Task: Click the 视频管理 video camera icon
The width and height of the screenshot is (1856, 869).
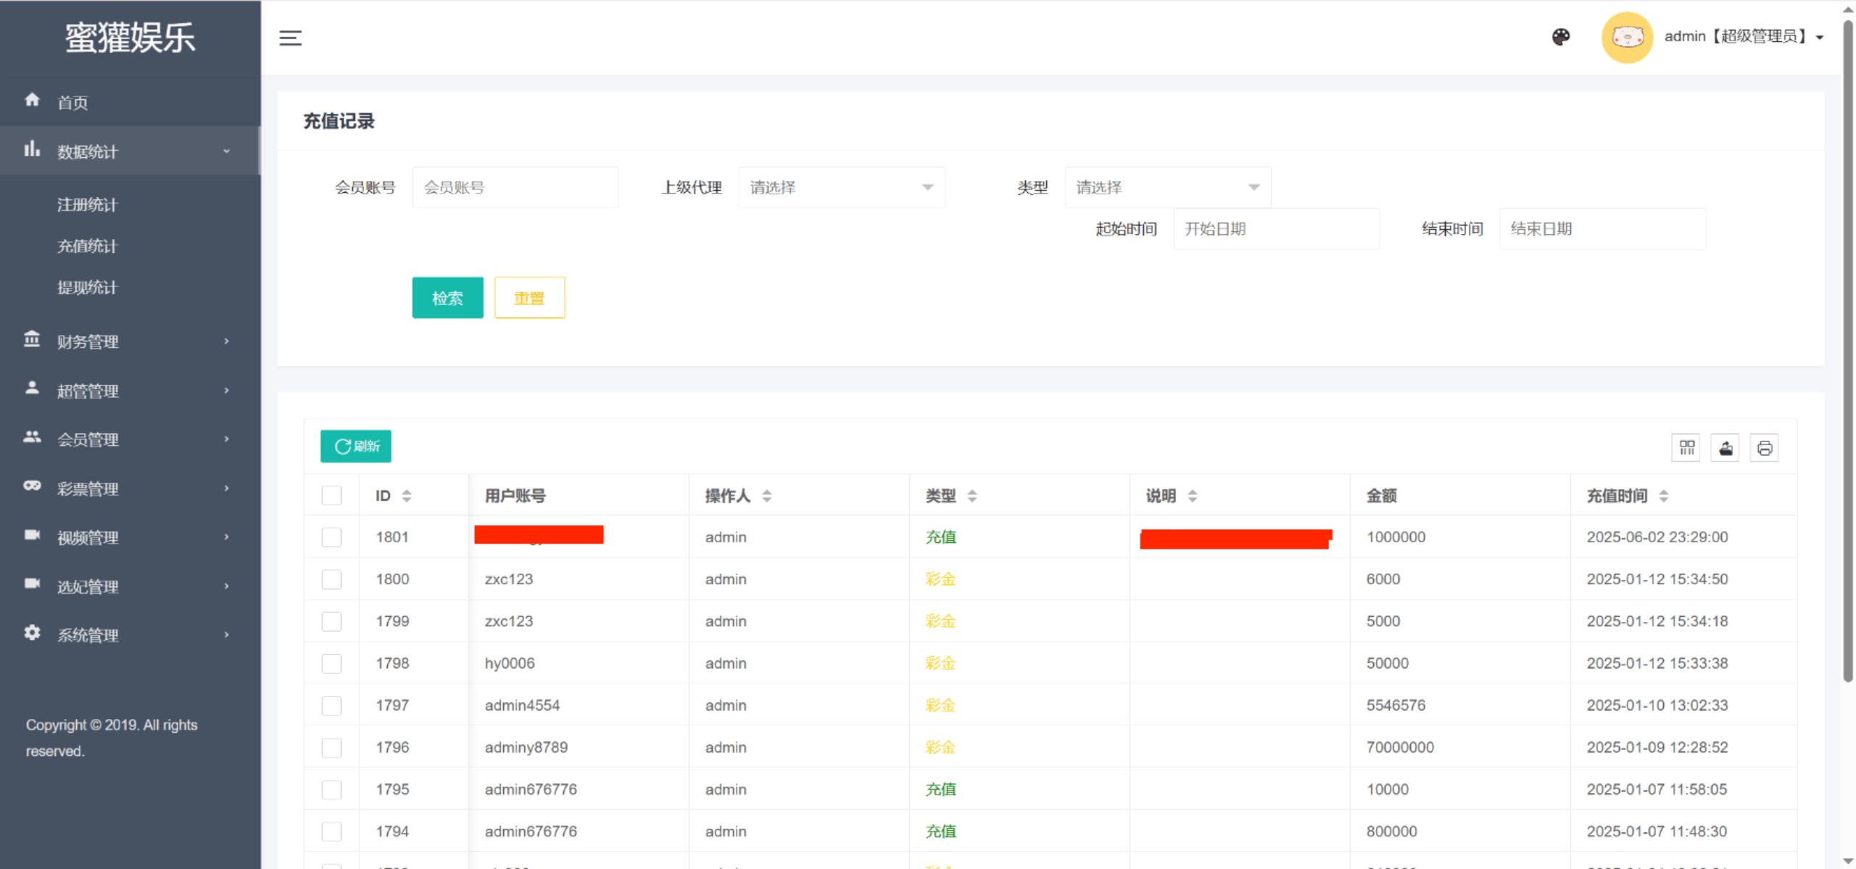Action: click(32, 537)
